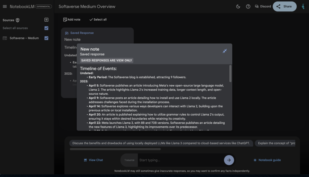This screenshot has height=177, width=309.
Task: Click the Start typing input field
Action: [180, 160]
